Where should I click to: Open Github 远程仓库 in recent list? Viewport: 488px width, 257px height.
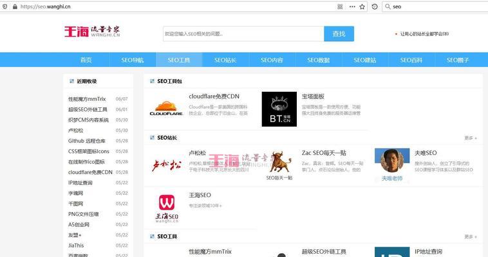point(86,141)
